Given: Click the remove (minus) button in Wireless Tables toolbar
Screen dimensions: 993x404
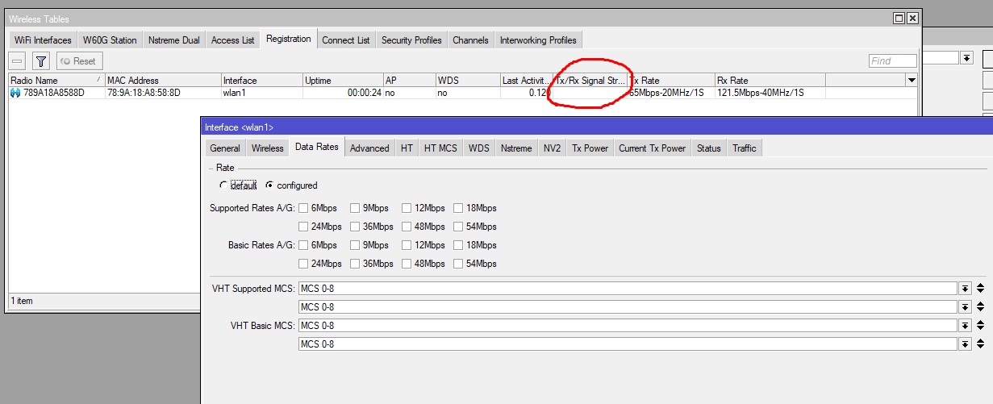Looking at the screenshot, I should [x=18, y=61].
